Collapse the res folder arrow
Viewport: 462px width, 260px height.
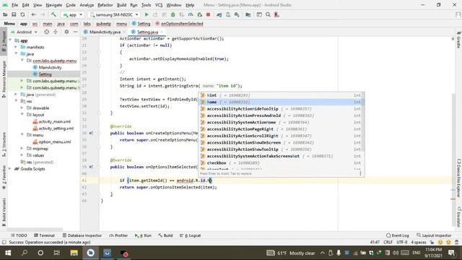point(16,101)
